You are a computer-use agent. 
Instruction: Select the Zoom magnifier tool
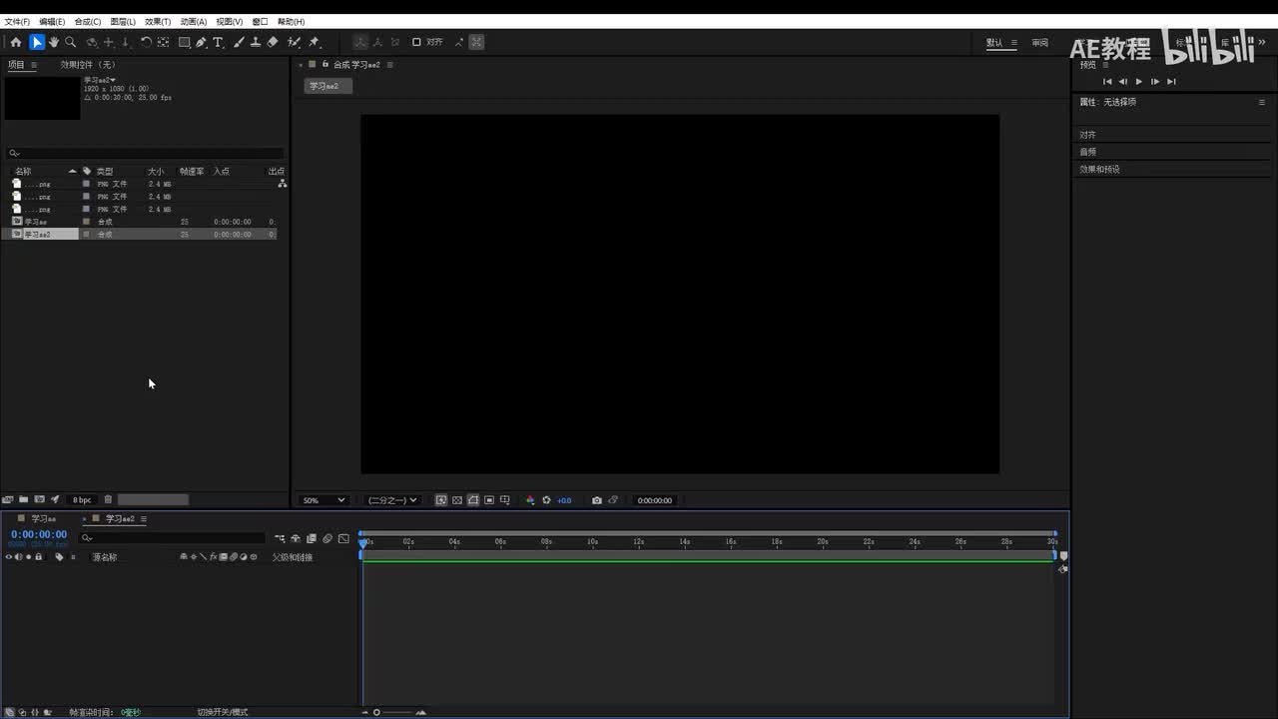(x=70, y=42)
